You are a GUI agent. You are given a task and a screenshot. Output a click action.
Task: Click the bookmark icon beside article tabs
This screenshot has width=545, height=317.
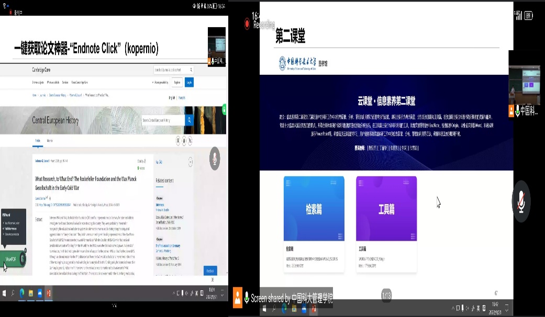click(178, 141)
